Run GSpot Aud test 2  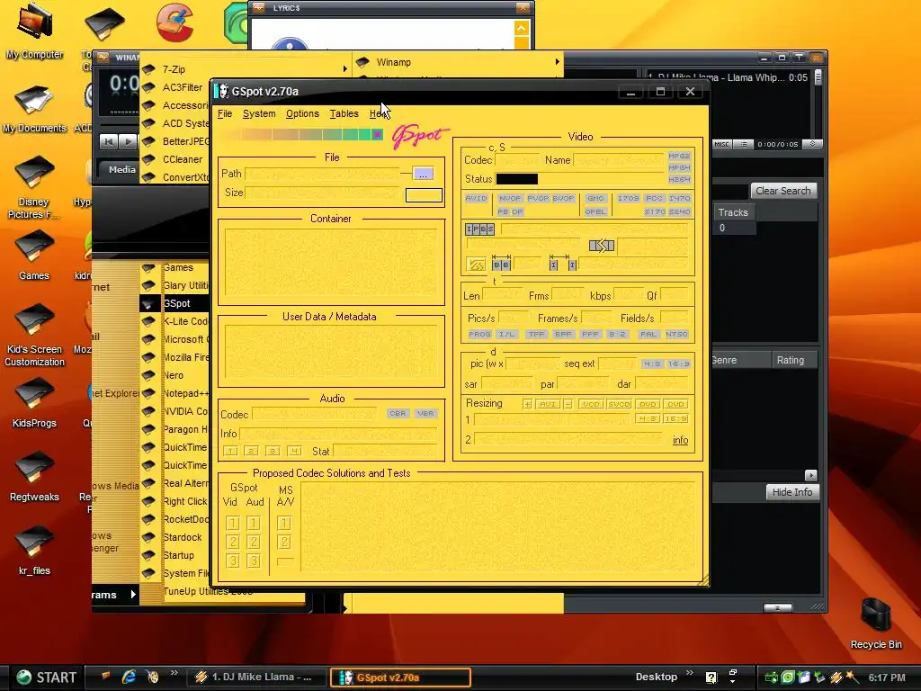[254, 542]
